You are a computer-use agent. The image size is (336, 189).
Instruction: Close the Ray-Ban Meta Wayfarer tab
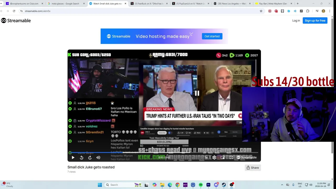pyautogui.click(x=291, y=4)
